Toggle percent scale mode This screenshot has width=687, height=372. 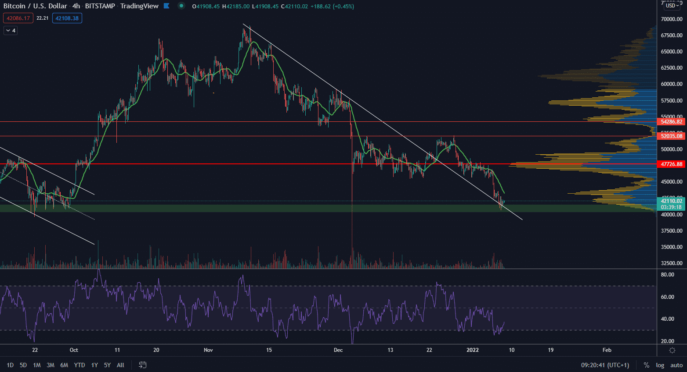point(647,365)
